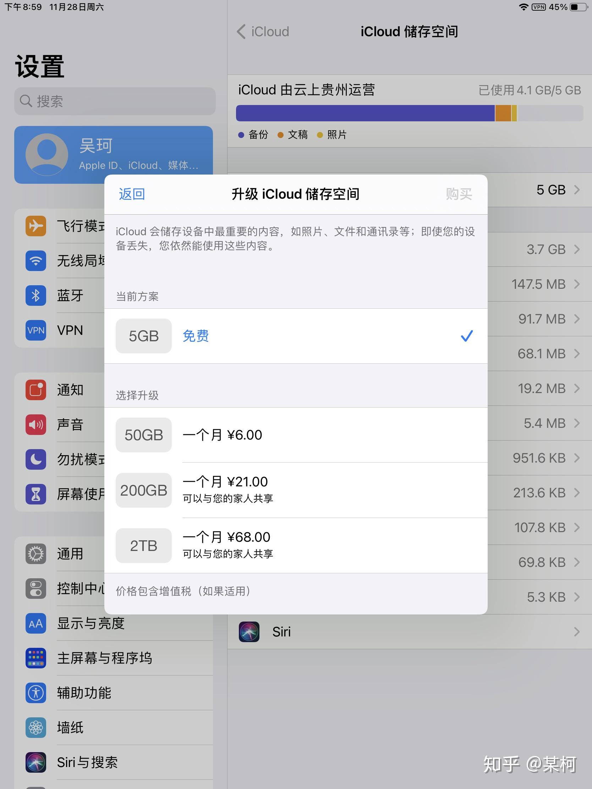Choose the 50GB plan for ¥6.00
Screen dimensions: 592x789
[x=296, y=435]
